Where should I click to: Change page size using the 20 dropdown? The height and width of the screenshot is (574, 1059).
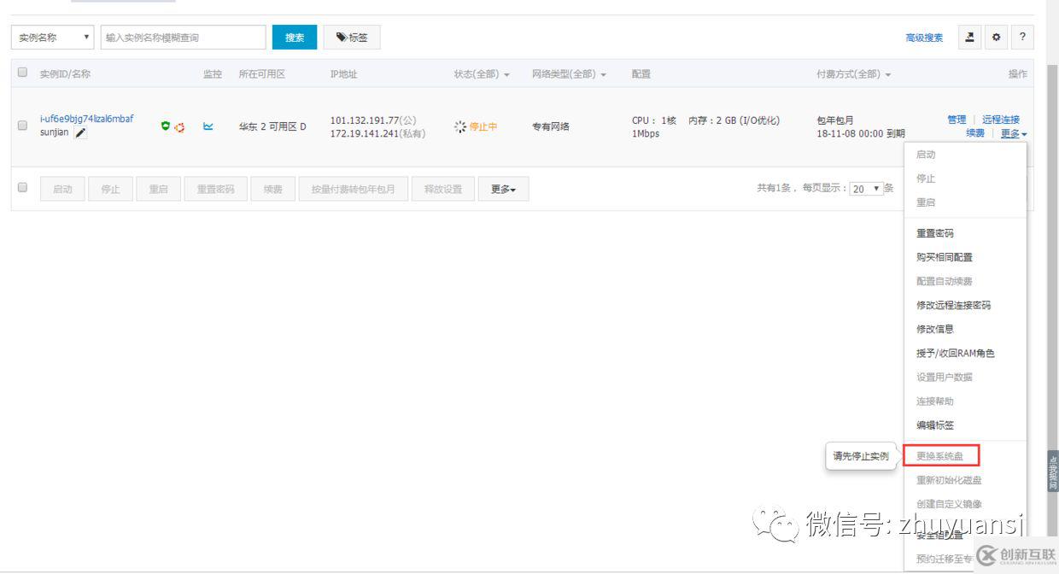(864, 188)
